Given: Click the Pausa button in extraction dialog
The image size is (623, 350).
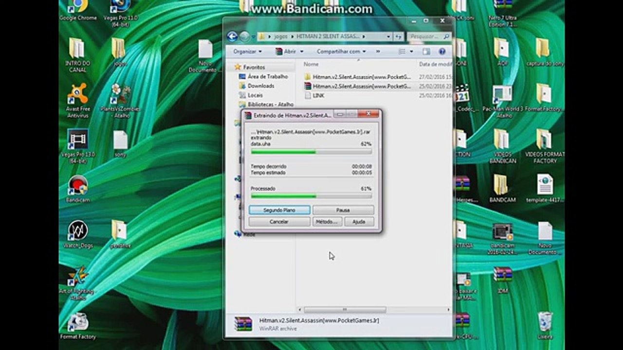Looking at the screenshot, I should [x=343, y=210].
